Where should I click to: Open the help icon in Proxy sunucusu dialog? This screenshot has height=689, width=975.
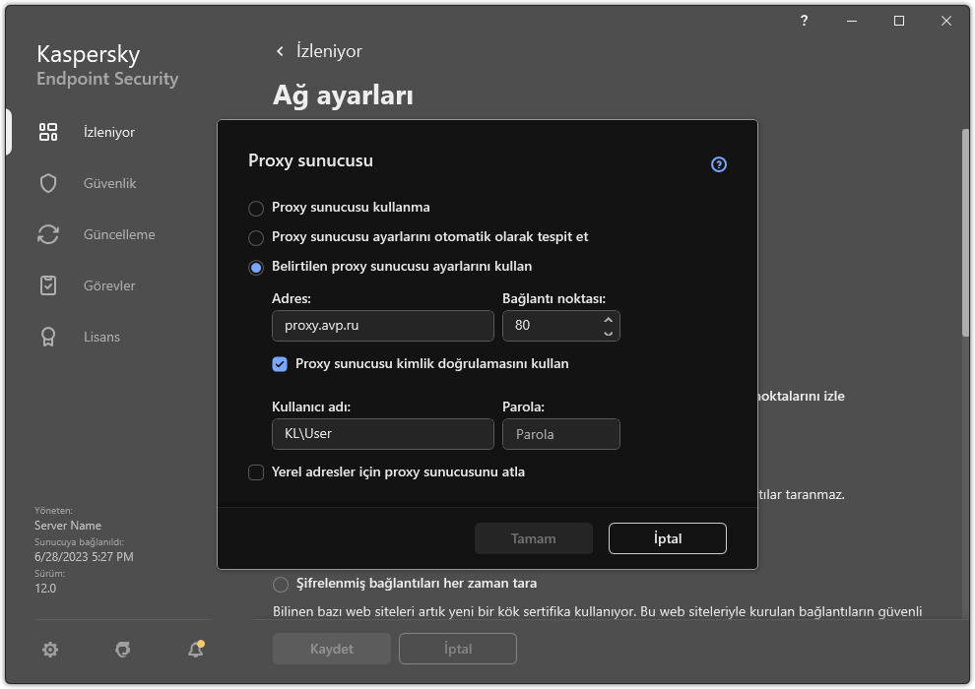tap(718, 164)
